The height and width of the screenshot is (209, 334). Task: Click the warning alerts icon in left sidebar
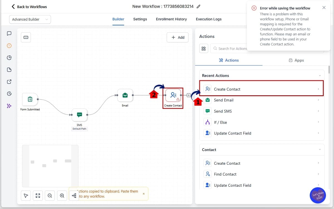tap(9, 45)
